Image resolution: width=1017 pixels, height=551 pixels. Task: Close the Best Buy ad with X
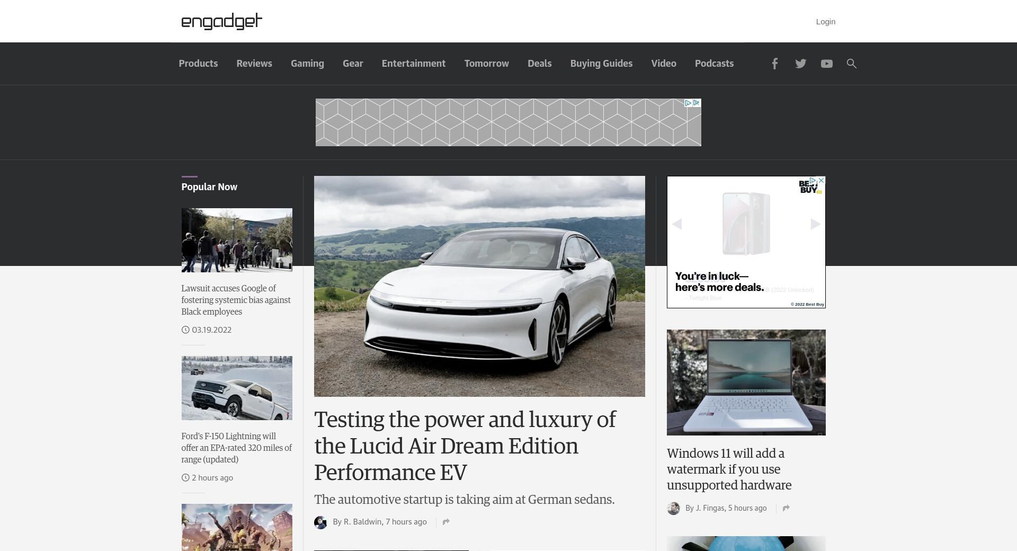pos(821,181)
